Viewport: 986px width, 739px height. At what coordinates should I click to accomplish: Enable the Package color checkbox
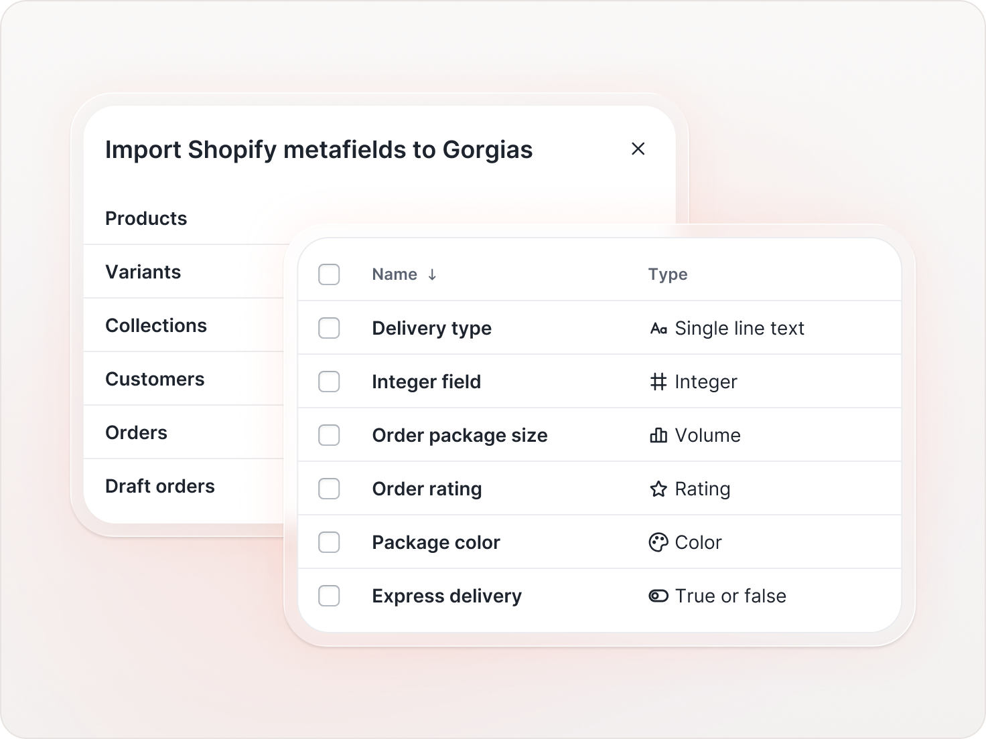point(329,542)
